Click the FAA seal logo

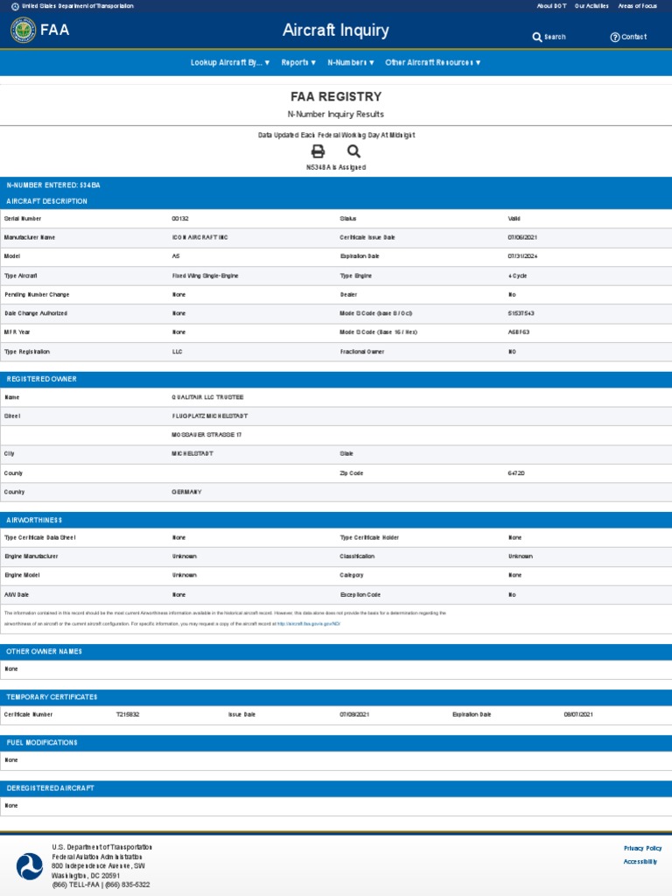(23, 31)
